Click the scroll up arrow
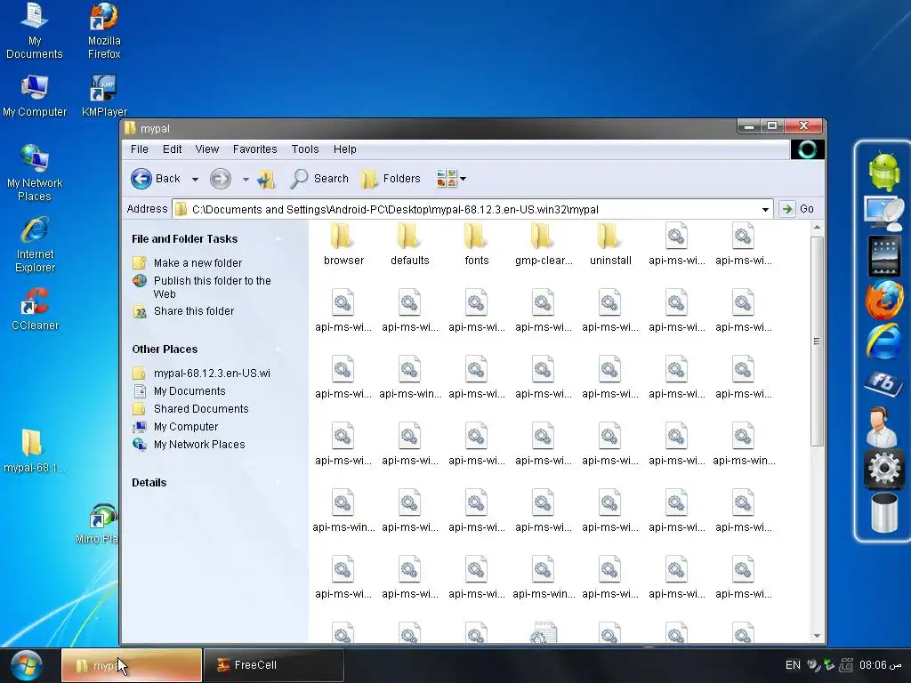The width and height of the screenshot is (911, 683). tap(817, 228)
